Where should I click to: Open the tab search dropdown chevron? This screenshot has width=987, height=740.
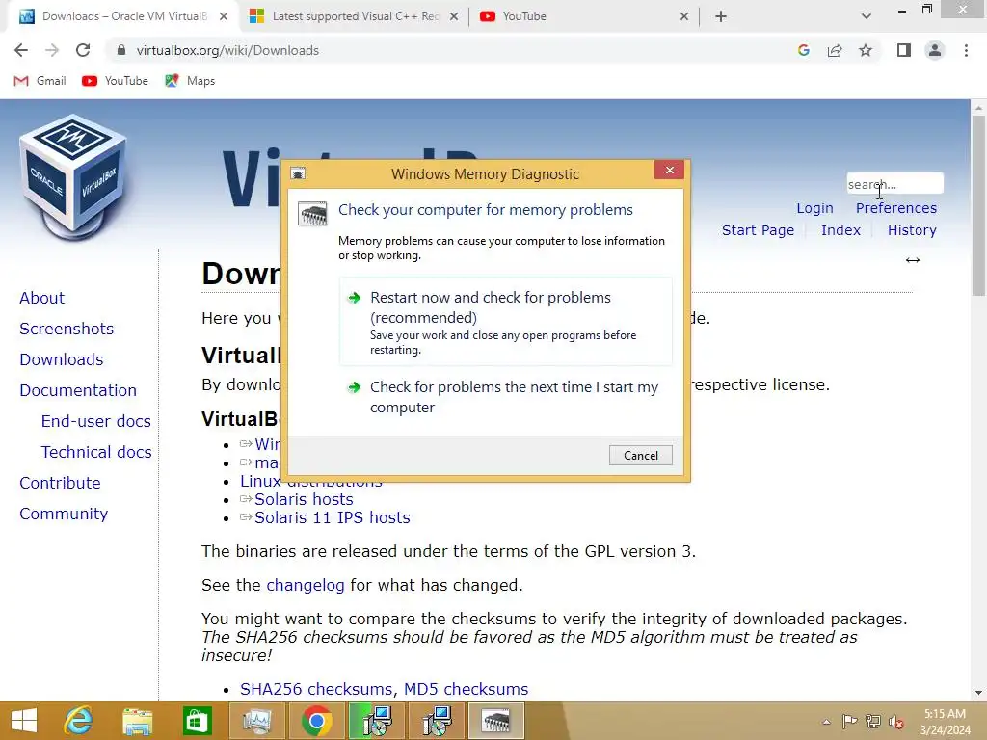click(x=867, y=16)
